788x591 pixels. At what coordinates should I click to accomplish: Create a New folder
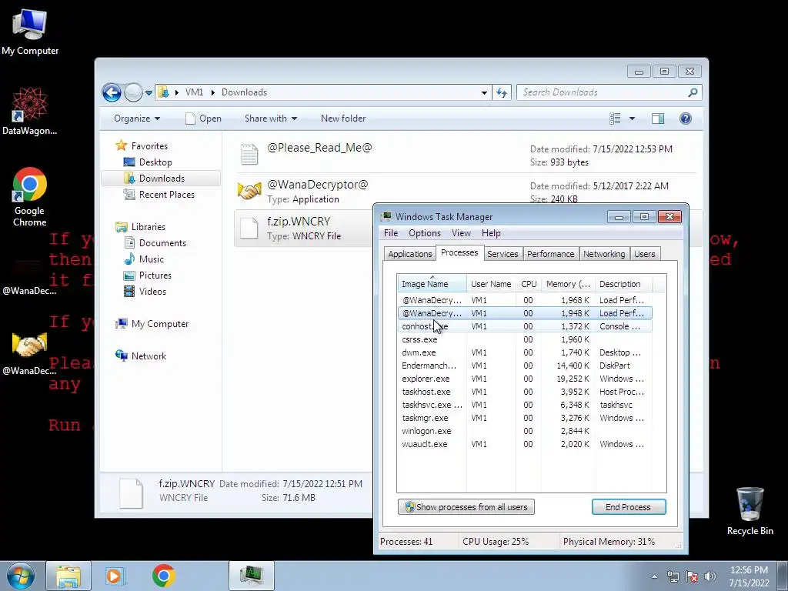pos(343,119)
